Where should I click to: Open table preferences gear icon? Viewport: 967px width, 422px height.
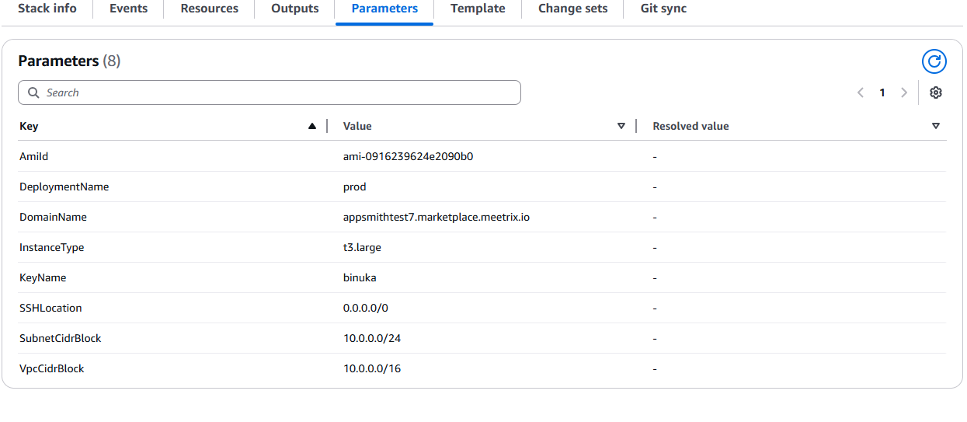(936, 92)
